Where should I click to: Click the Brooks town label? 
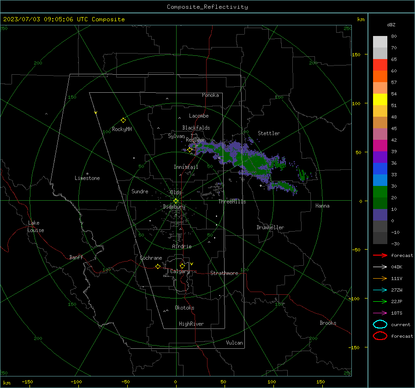328,323
